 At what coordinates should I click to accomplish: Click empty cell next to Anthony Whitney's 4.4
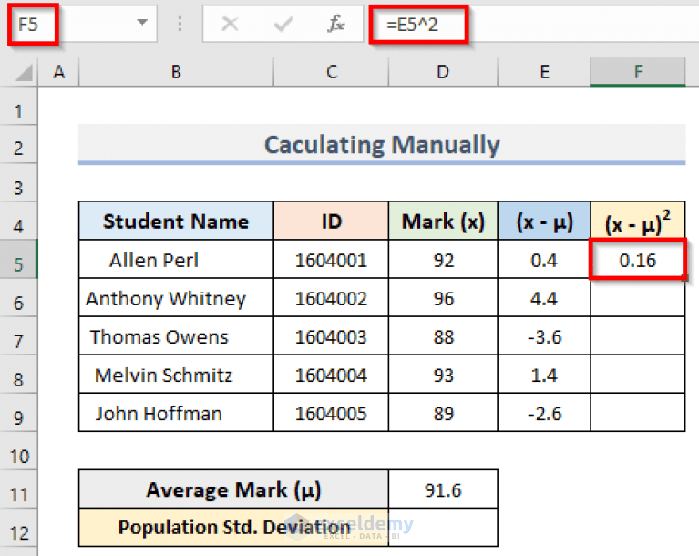pyautogui.click(x=637, y=298)
